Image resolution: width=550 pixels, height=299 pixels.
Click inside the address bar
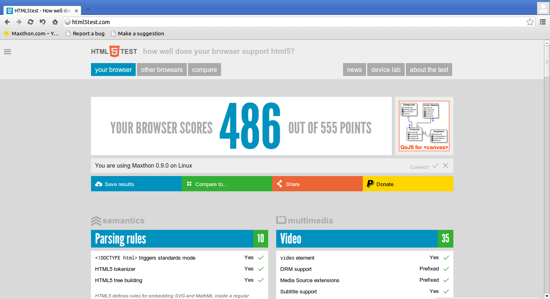tap(242, 22)
